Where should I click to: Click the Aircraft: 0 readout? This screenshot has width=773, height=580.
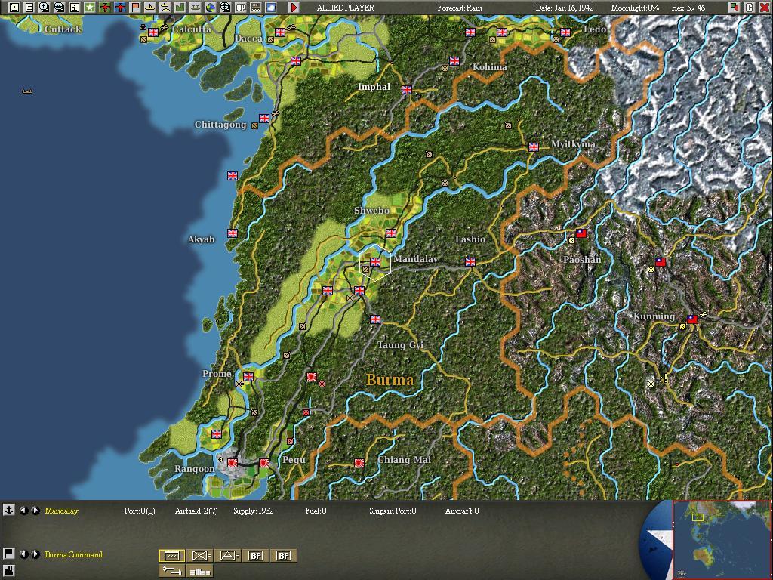click(x=462, y=511)
